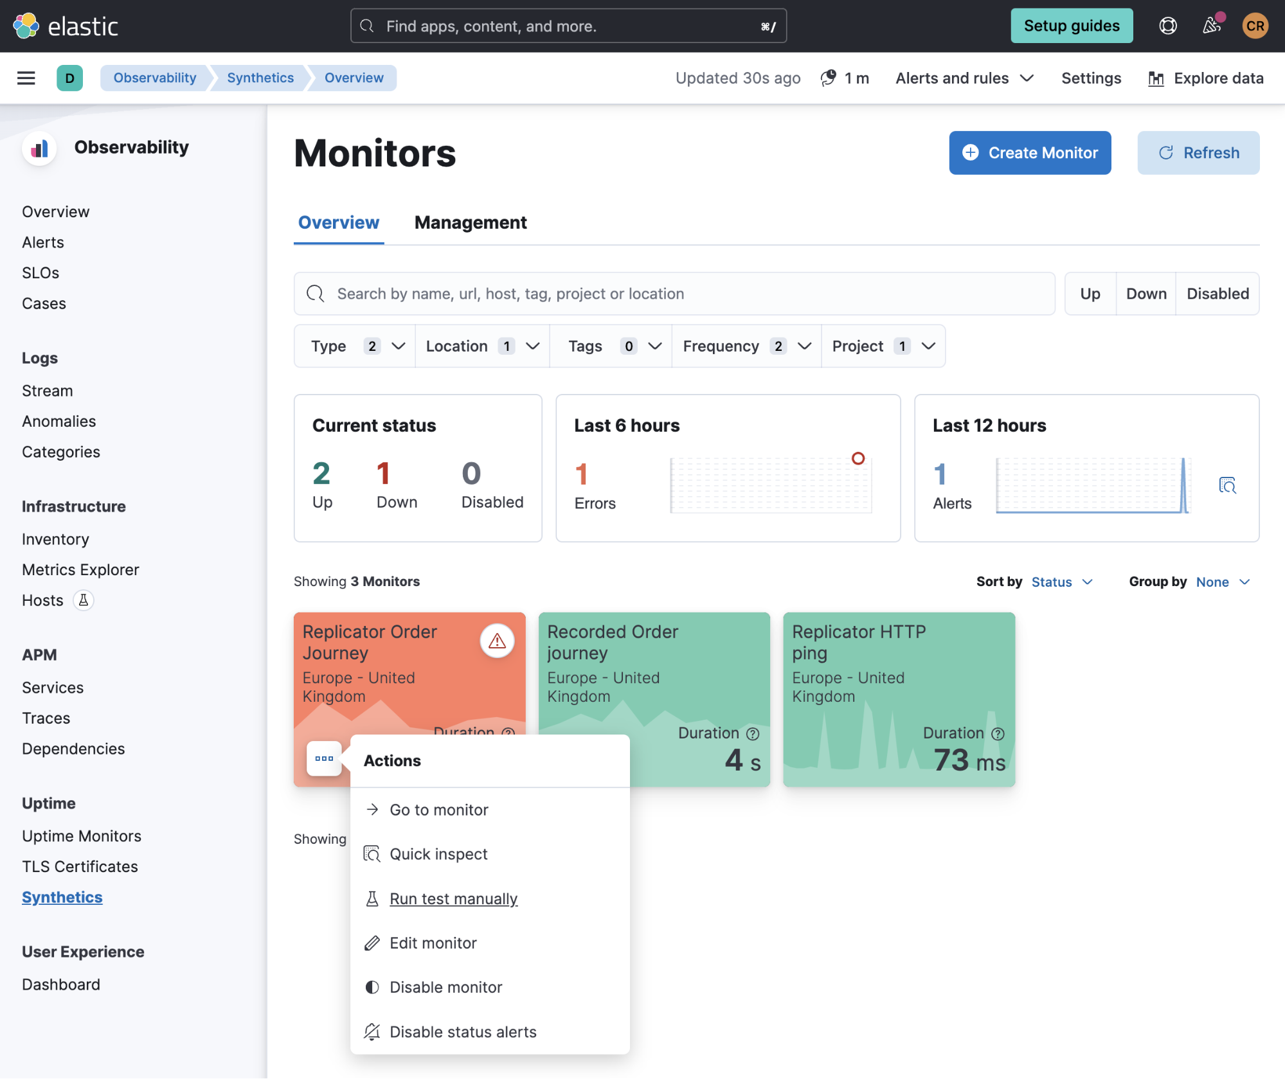Click the edit monitor pencil icon
Viewport: 1285px width, 1079px height.
[x=372, y=942]
